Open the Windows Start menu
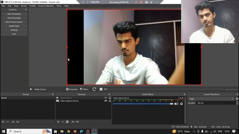 pyautogui.click(x=3, y=131)
